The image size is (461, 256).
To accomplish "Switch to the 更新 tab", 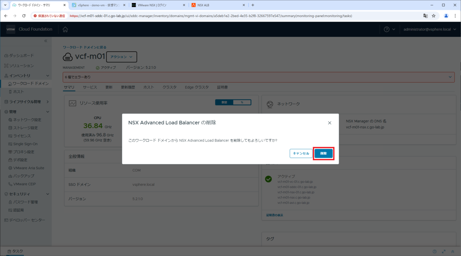I will (x=109, y=87).
